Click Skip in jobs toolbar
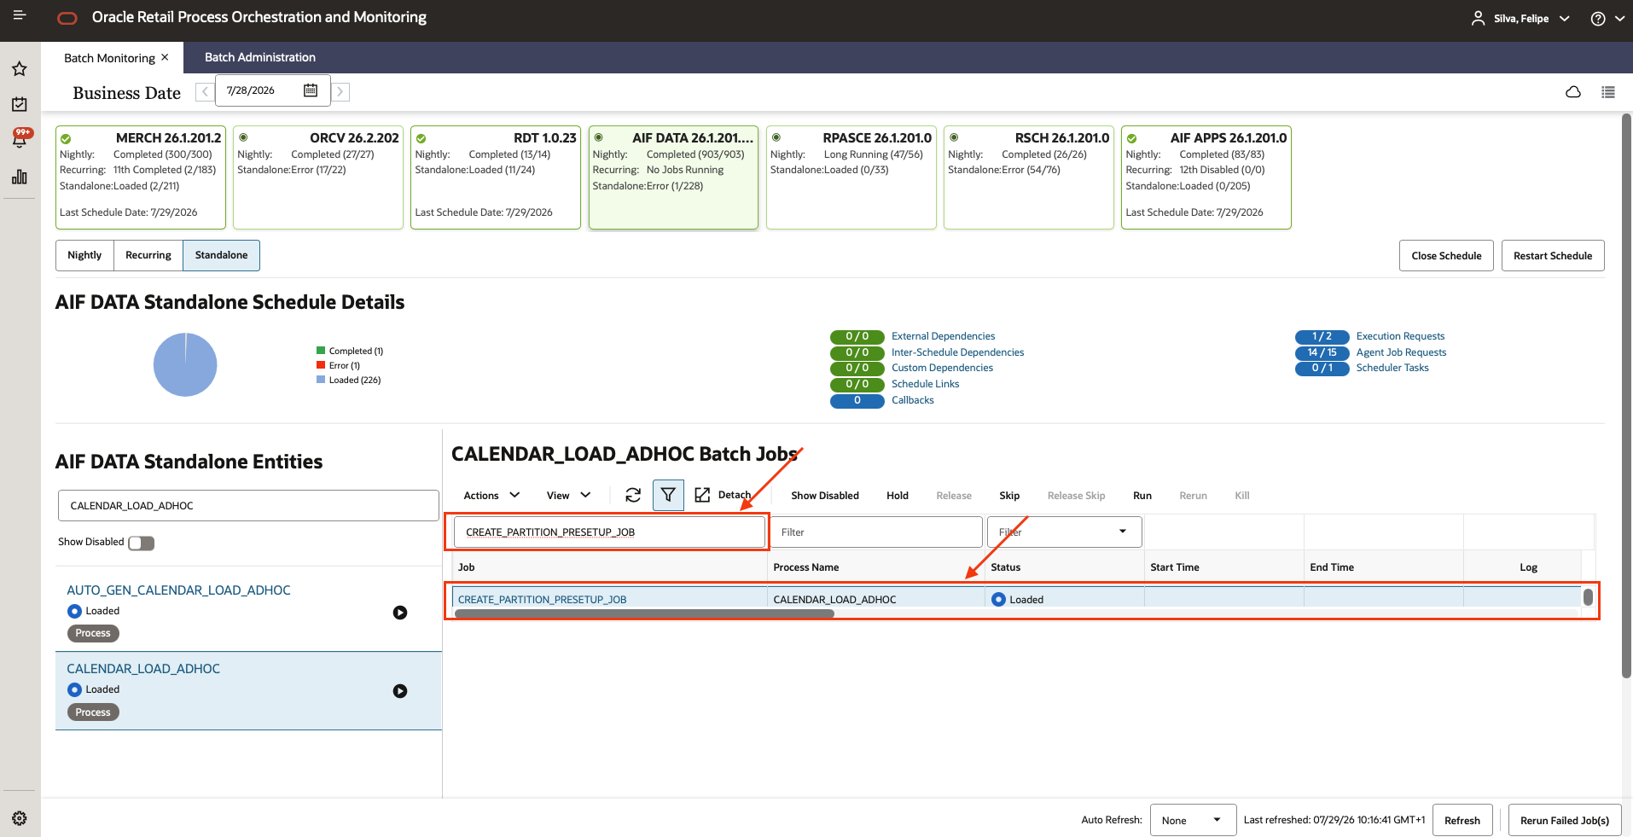The height and width of the screenshot is (837, 1633). click(1009, 496)
